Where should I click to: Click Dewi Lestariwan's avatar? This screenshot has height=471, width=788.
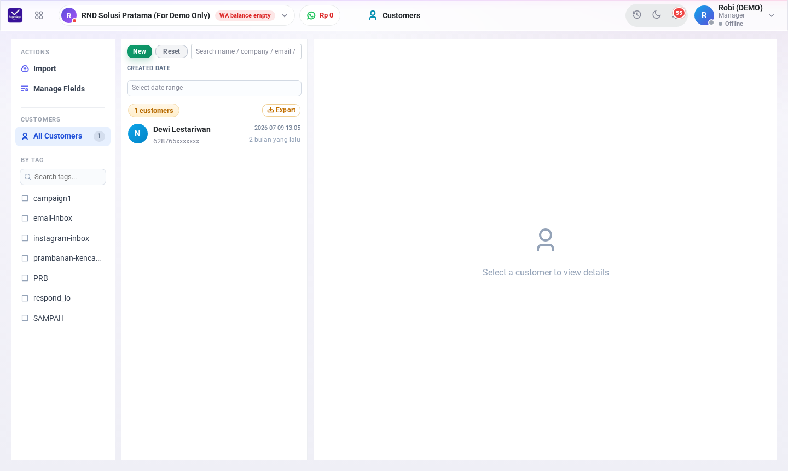click(x=138, y=134)
